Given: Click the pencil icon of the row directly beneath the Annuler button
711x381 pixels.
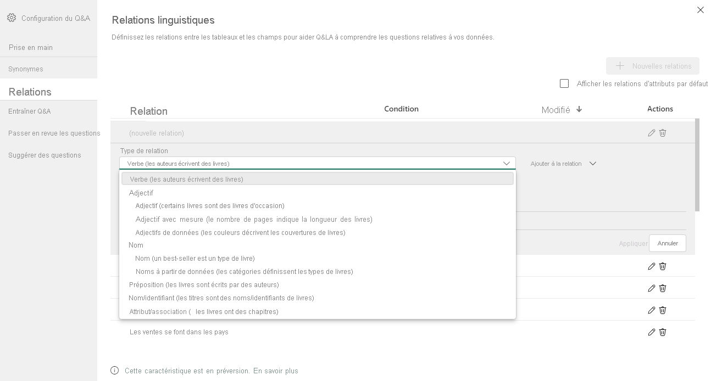Looking at the screenshot, I should pyautogui.click(x=652, y=266).
